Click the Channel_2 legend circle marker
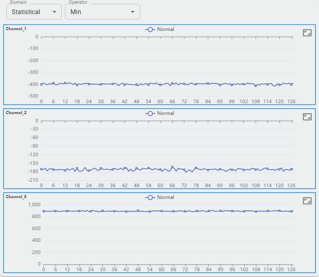 150,113
